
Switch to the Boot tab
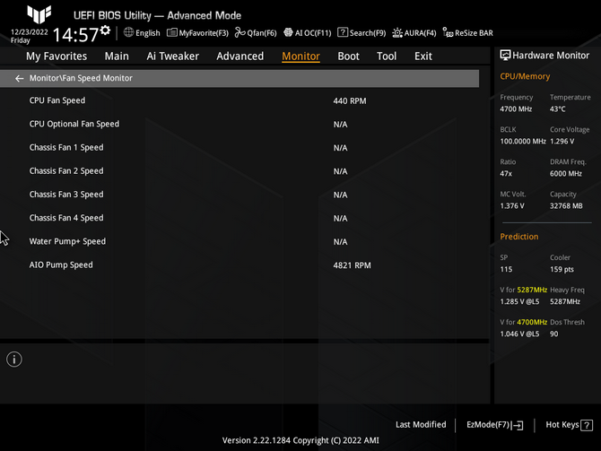pos(348,56)
